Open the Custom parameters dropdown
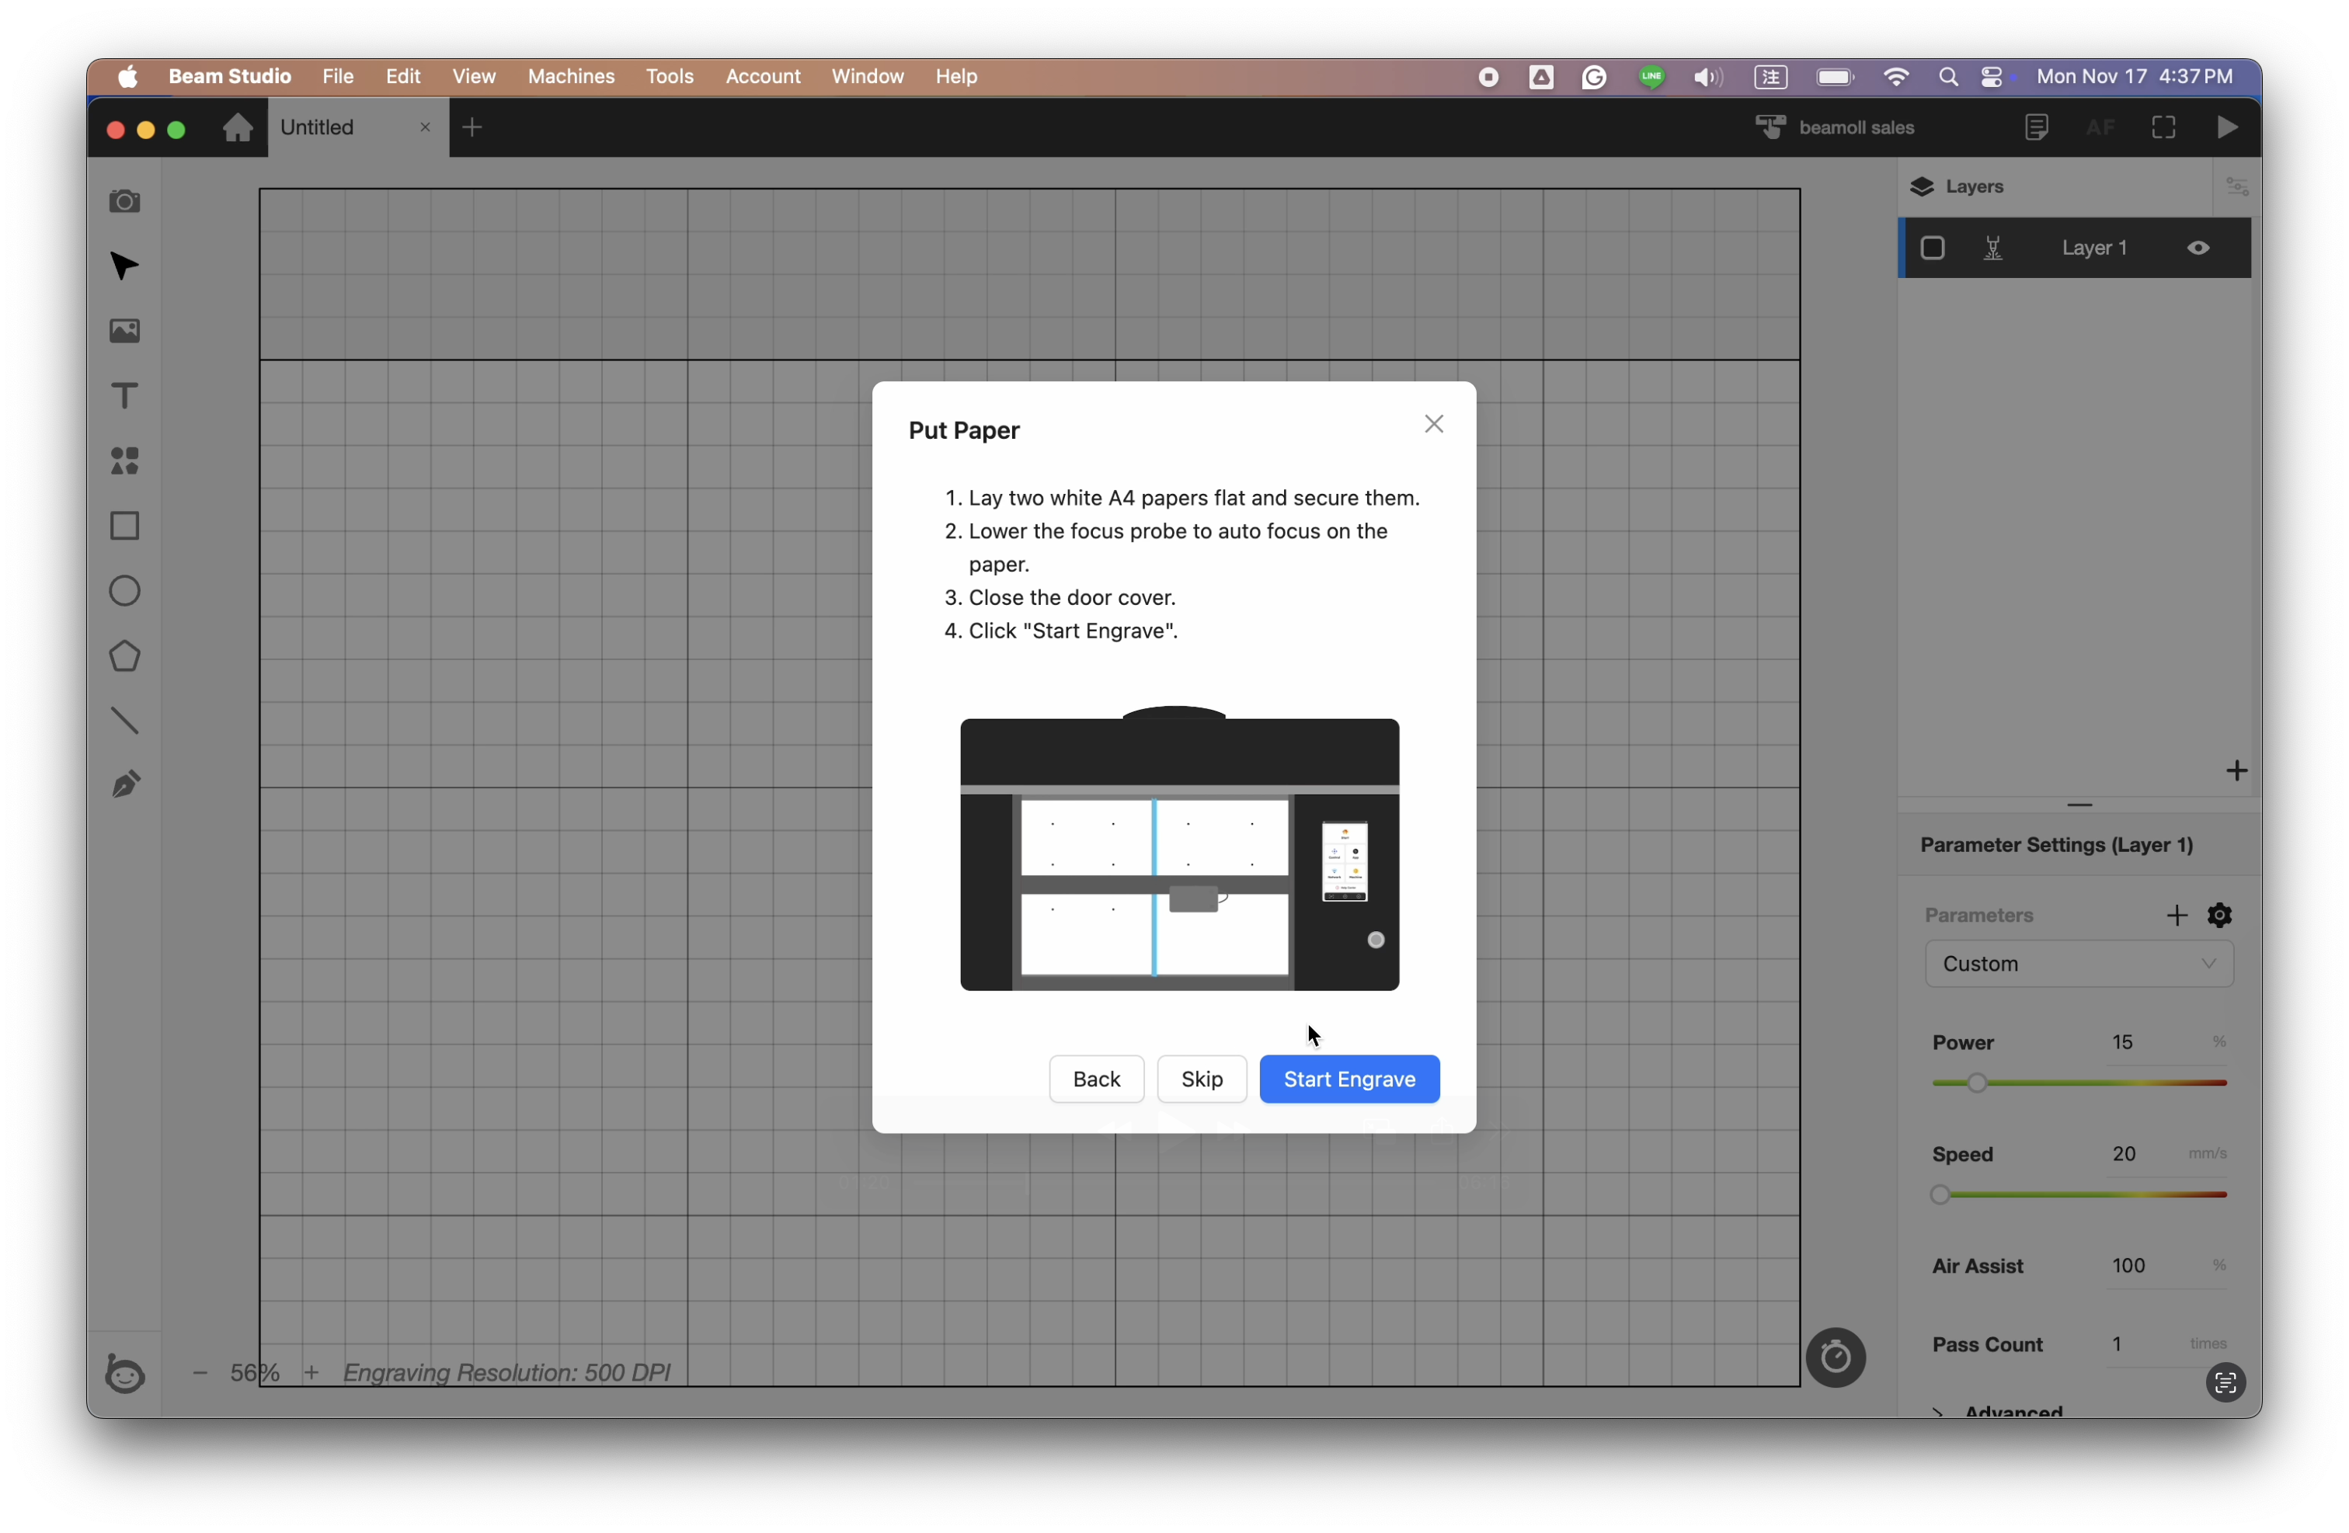This screenshot has height=1533, width=2349. (2079, 964)
